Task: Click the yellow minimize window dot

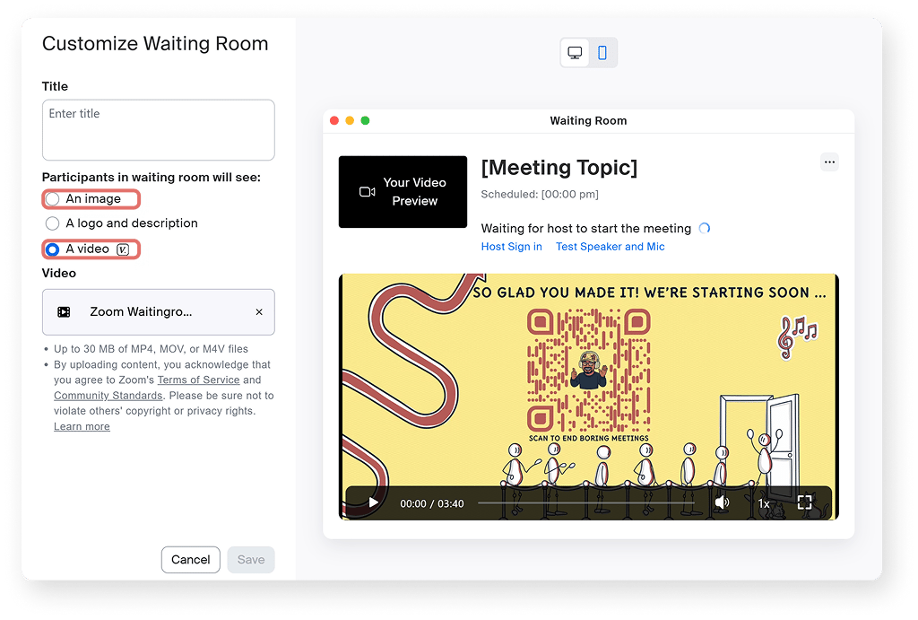Action: pos(350,121)
